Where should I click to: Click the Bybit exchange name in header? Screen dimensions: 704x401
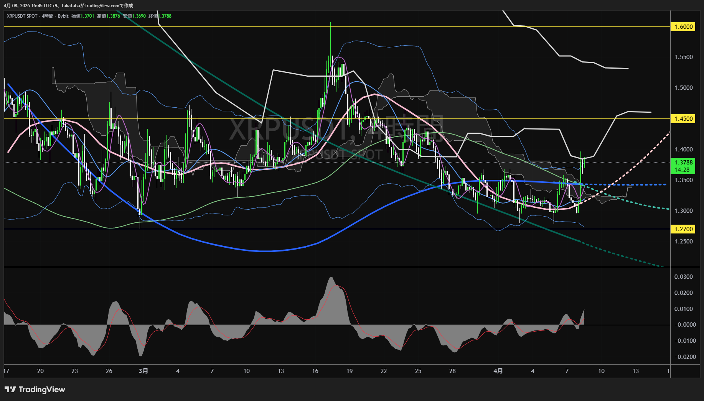(x=63, y=16)
